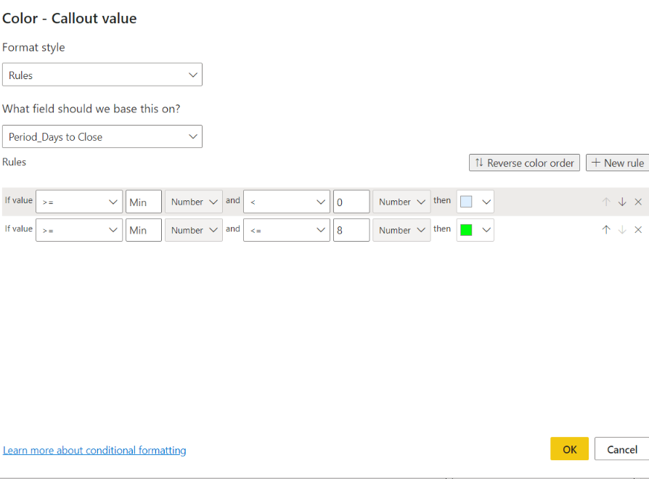Add a New rule
Screen dimensions: 649x479
(618, 163)
